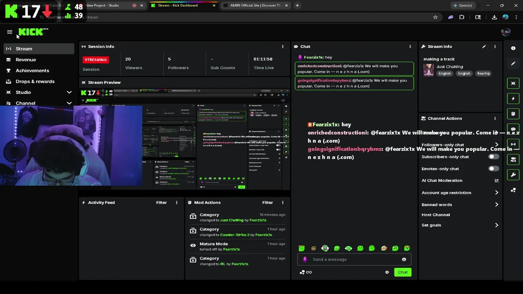Click the pencil edit icon in right rail
The width and height of the screenshot is (523, 294).
point(513,64)
